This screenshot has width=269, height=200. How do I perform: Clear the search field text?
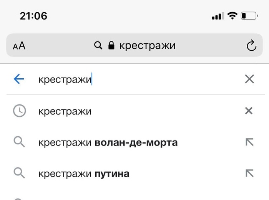[x=249, y=79]
